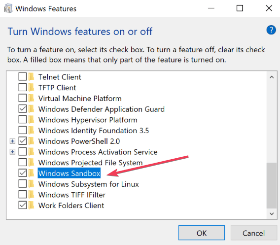Click folder icon beside Windows Subsystem for Linux
This screenshot has height=245, width=280.
32,184
